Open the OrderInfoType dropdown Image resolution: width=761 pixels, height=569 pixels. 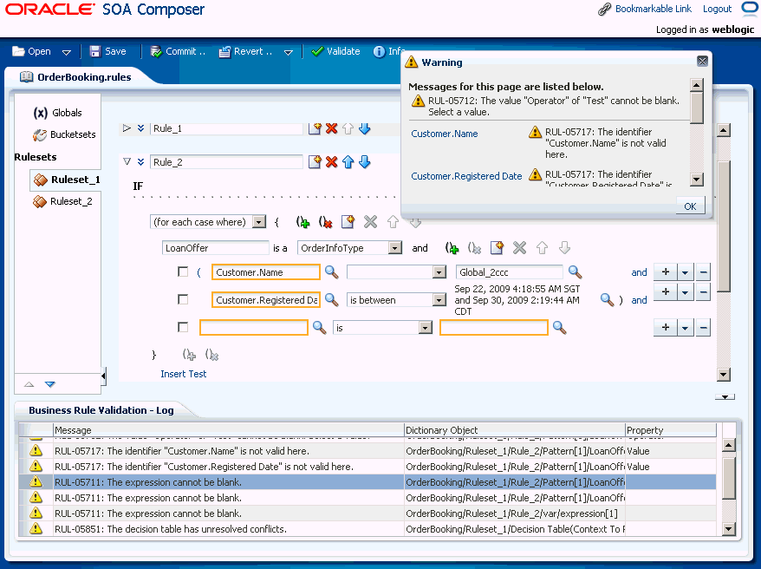click(395, 248)
